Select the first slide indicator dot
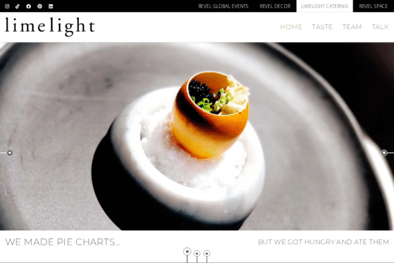 tap(187, 251)
